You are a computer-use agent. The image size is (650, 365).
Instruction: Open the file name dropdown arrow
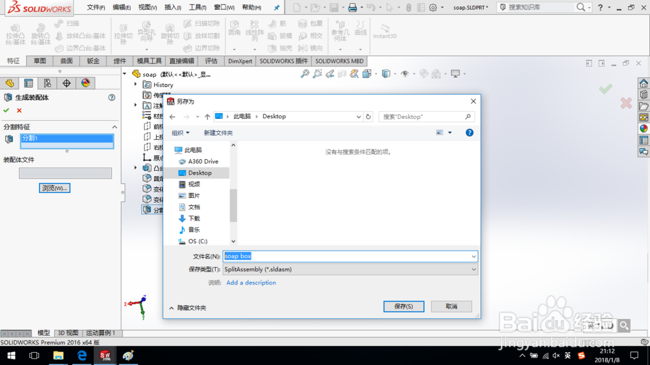(x=473, y=257)
